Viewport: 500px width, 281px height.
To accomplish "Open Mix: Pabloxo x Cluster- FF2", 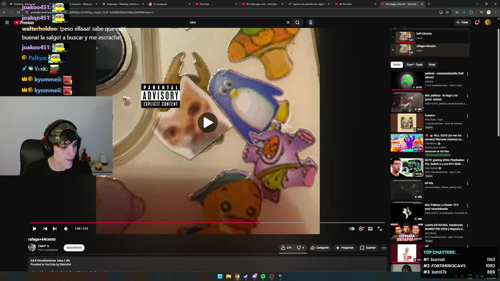I will click(x=442, y=207).
